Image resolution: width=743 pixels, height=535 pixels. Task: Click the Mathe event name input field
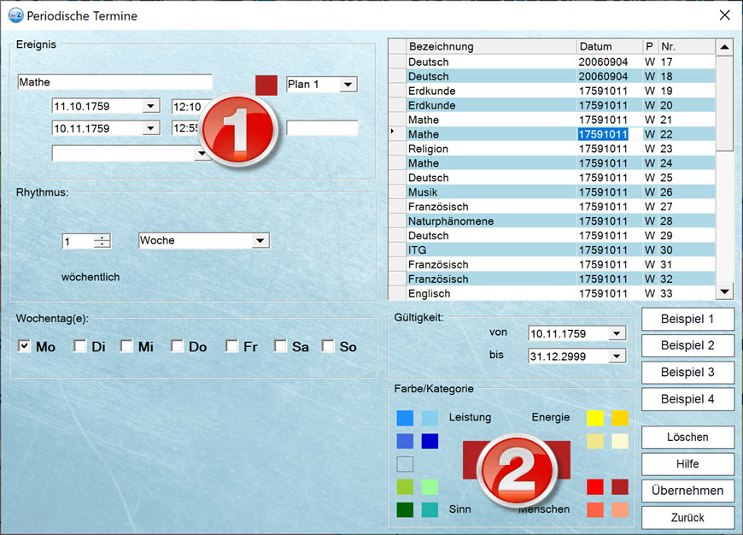tap(114, 82)
